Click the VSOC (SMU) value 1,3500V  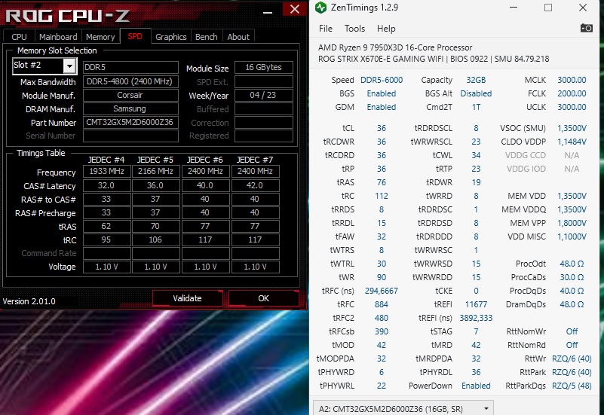click(572, 128)
